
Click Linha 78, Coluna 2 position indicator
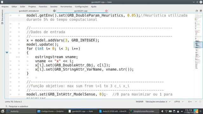(13, 102)
